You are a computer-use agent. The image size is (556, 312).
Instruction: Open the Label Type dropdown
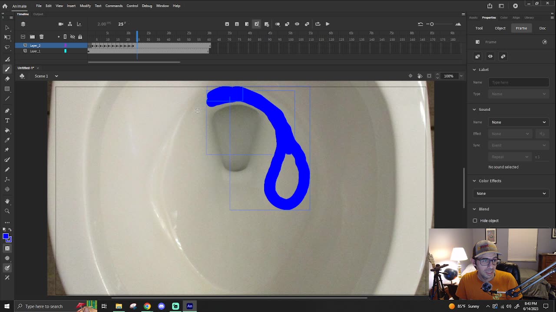[519, 94]
